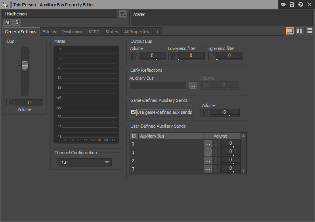Screen dimensions: 315x222
Task: Browse auxiliary bus for send ID 0
Action: (x=208, y=144)
